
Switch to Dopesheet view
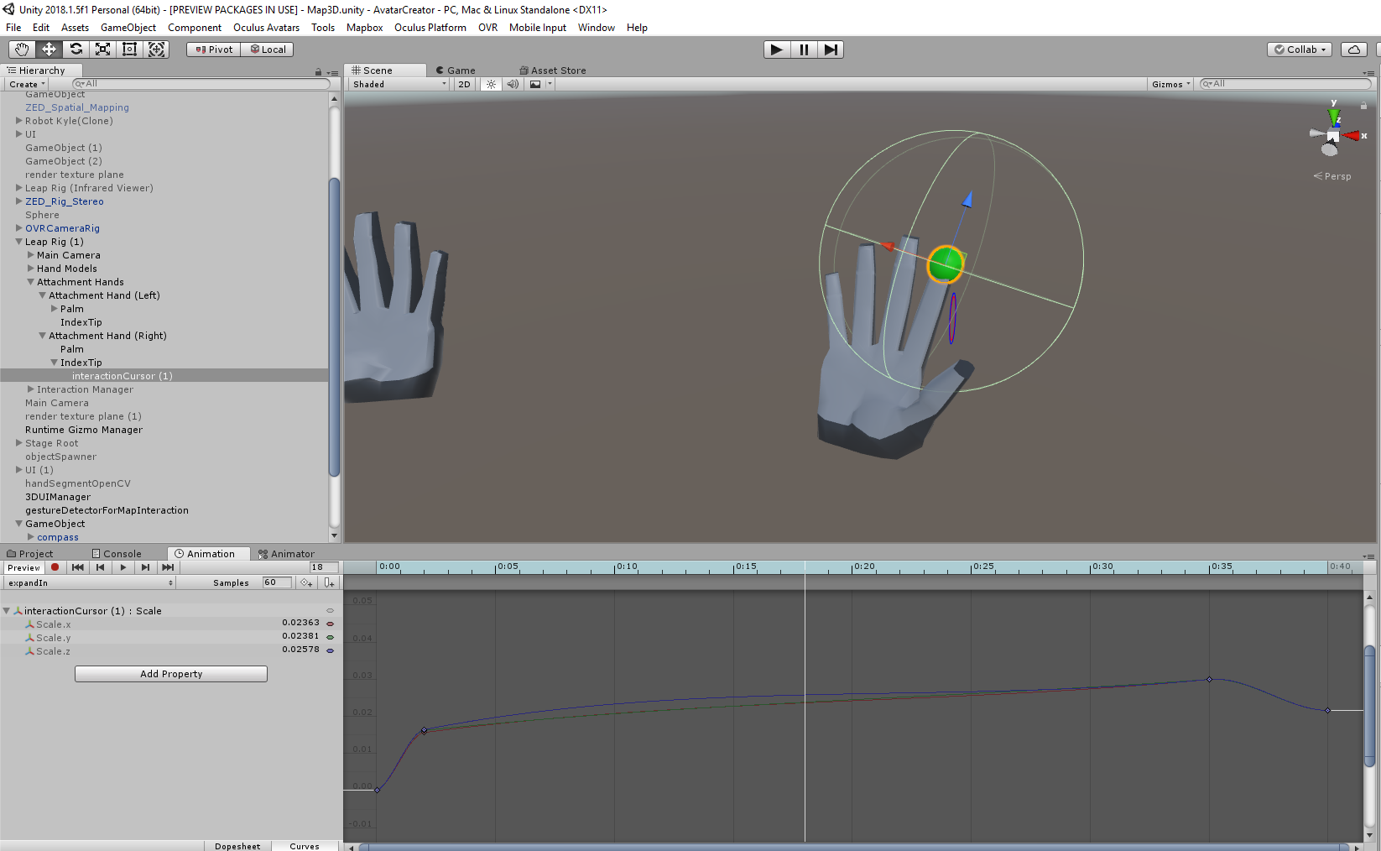[237, 846]
